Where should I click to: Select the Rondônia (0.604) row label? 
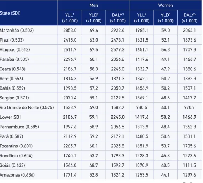point(16,156)
